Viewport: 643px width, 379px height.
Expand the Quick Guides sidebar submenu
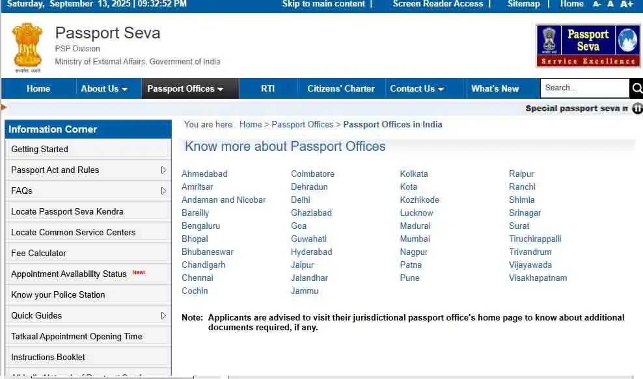point(163,316)
